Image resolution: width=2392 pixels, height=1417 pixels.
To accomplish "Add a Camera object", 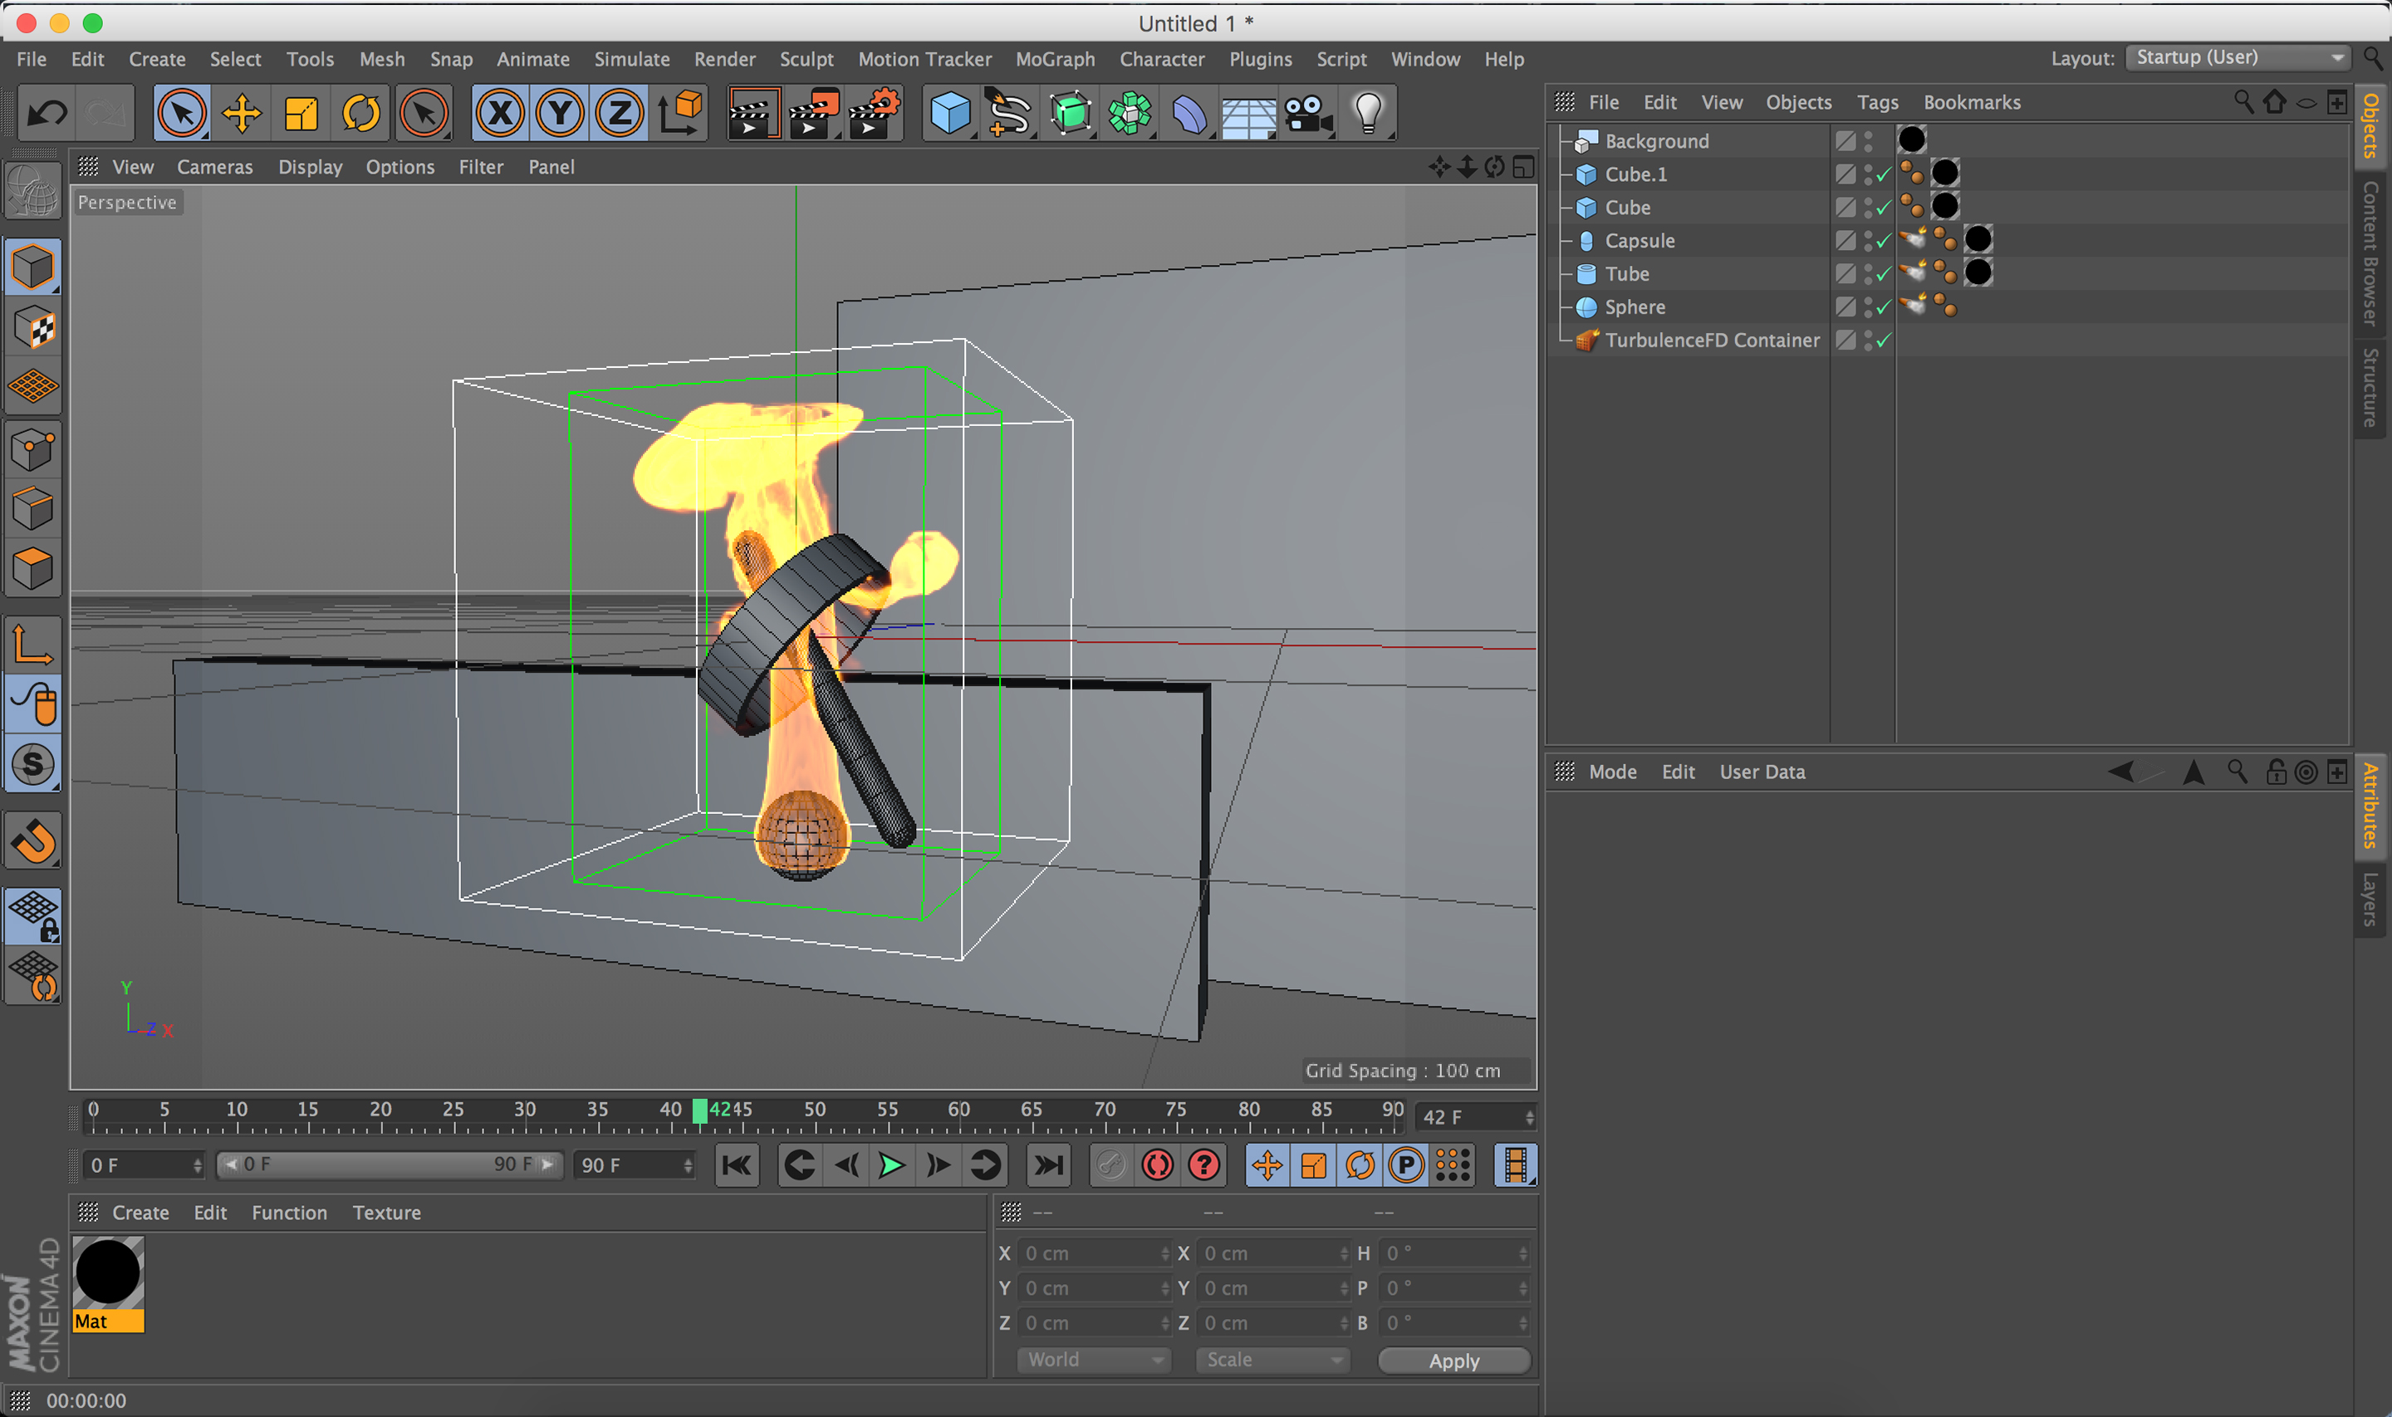I will point(1309,114).
